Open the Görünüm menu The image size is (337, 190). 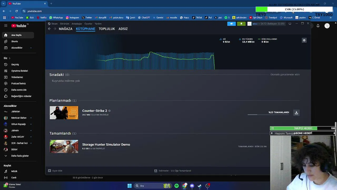pyautogui.click(x=65, y=24)
